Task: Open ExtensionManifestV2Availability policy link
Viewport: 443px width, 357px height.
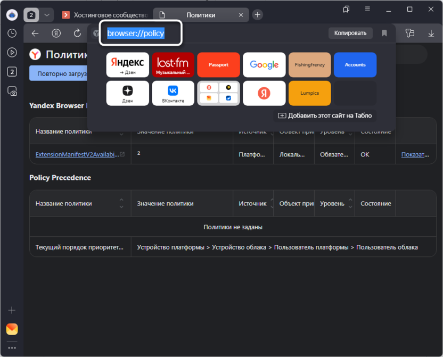Action: 77,154
